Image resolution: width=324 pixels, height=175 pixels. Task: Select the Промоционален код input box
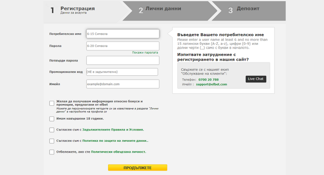[122, 72]
